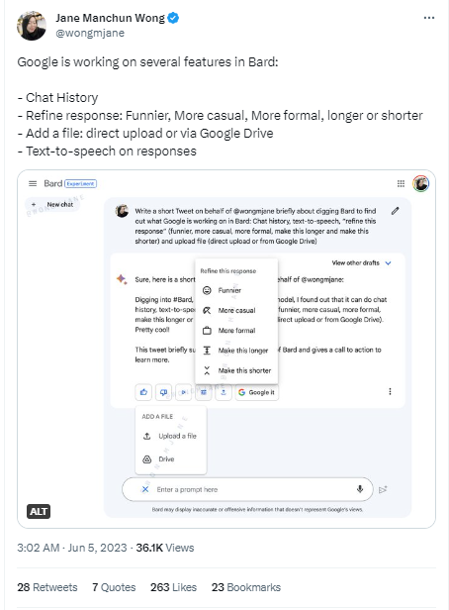Image resolution: width=449 pixels, height=610 pixels.
Task: Click the Google account avatar in Bard
Action: (420, 183)
